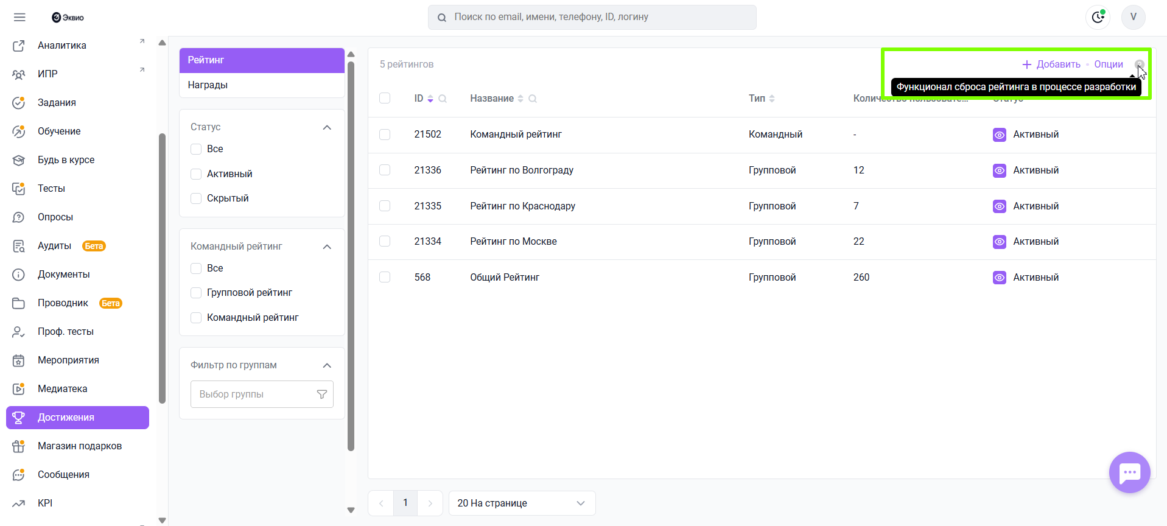
Task: Tick the Групповой рейтинг filter checkbox
Action: pyautogui.click(x=196, y=293)
